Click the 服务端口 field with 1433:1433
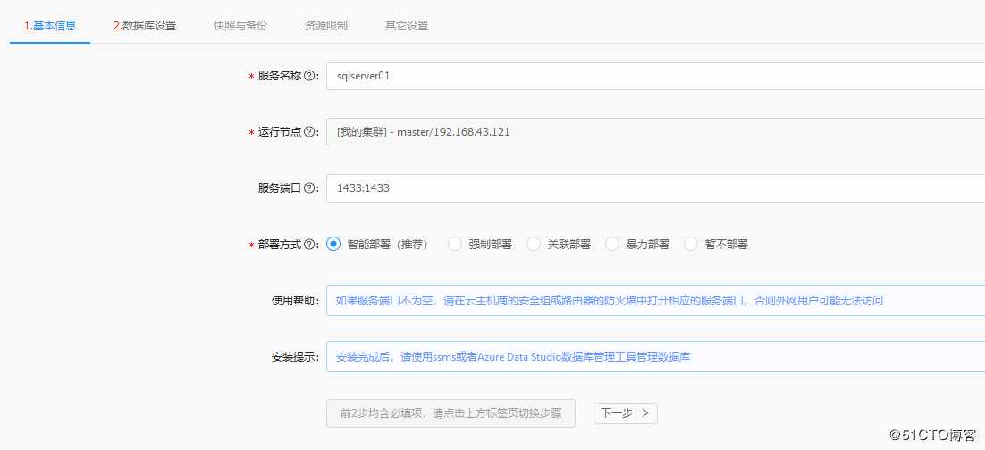The image size is (985, 450). tap(655, 187)
